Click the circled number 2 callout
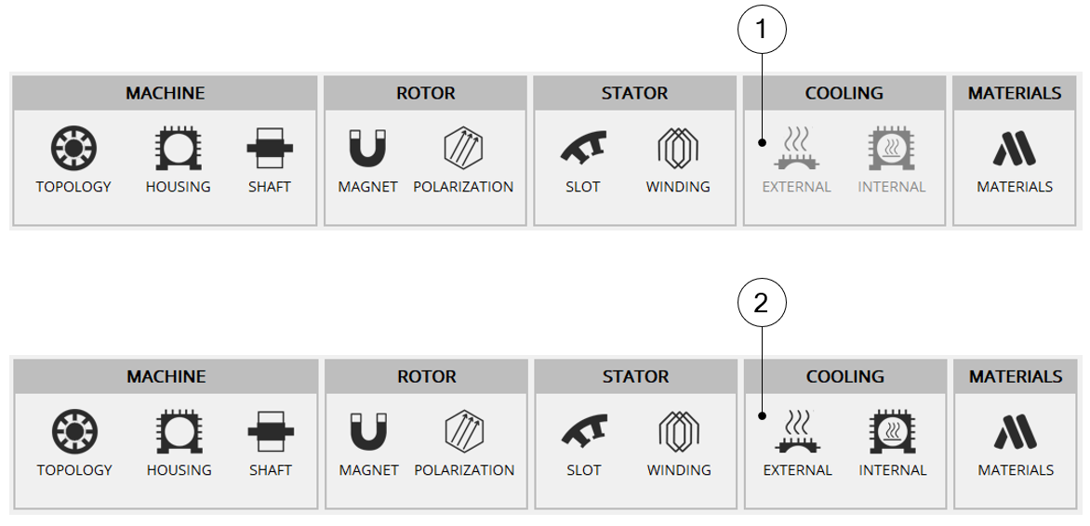Image resolution: width=1090 pixels, height=526 pixels. coord(762,303)
